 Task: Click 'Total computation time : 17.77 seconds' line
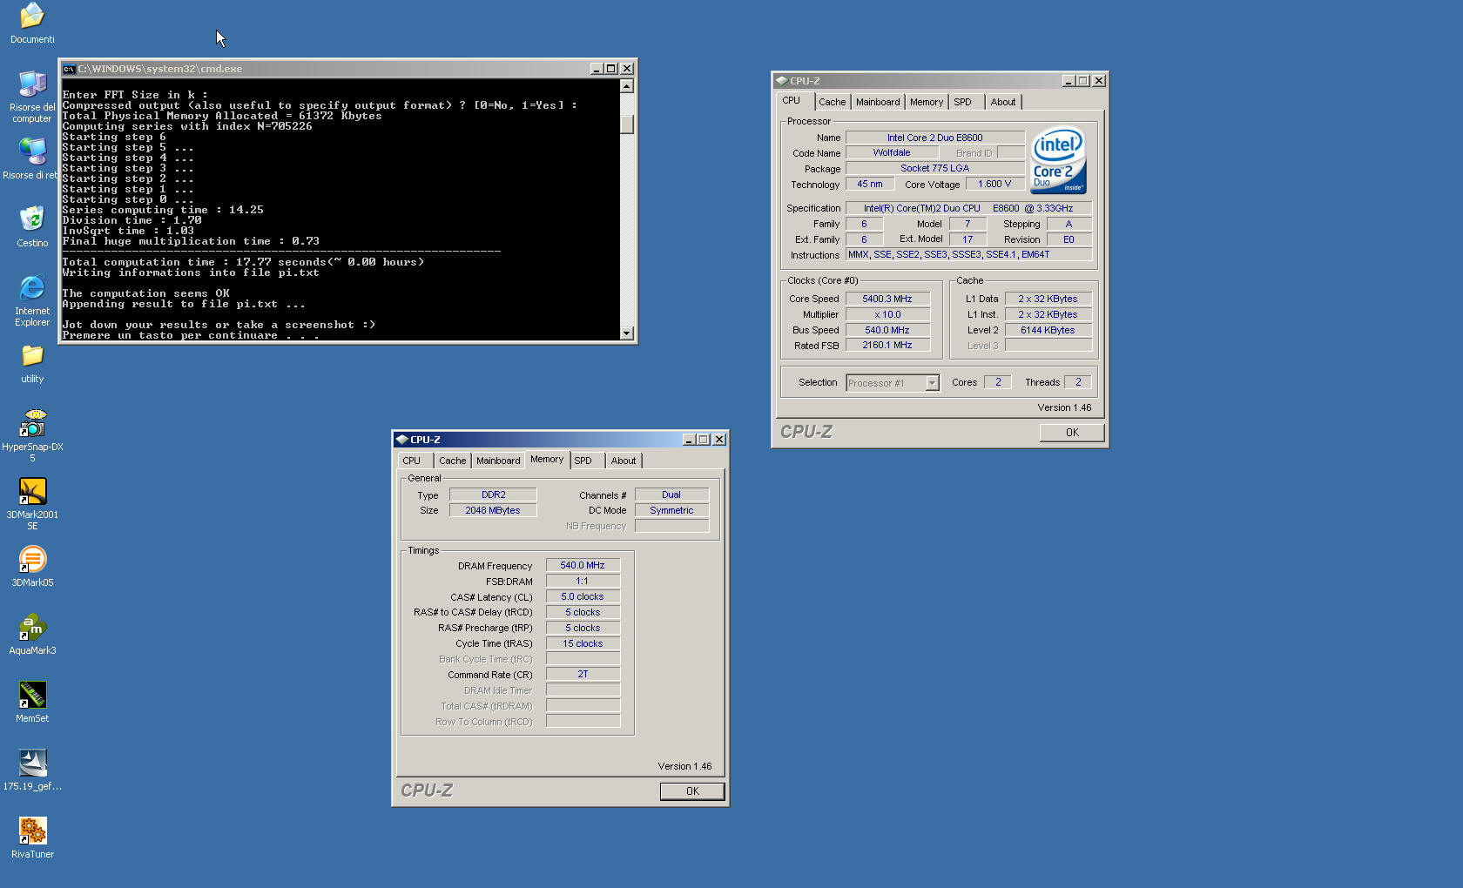point(243,262)
